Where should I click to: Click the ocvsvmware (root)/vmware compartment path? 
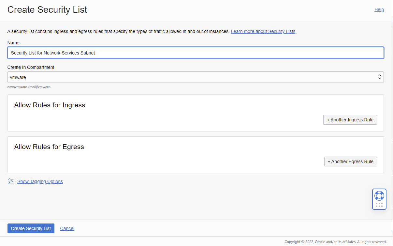(x=29, y=87)
